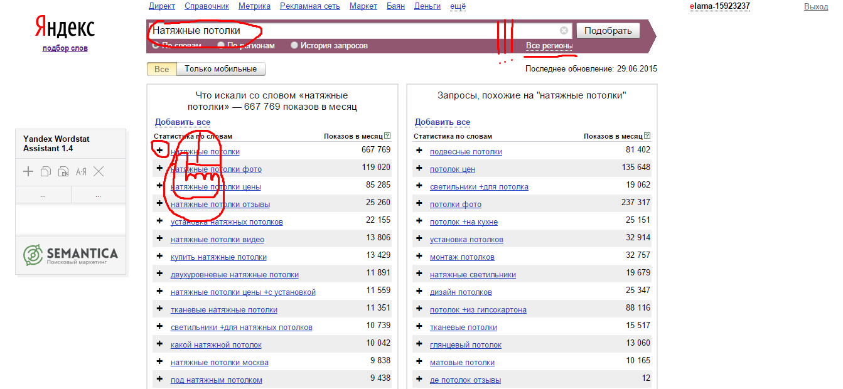Click the Wordstat Assistant clear (X) icon
This screenshot has width=843, height=389.
[99, 172]
